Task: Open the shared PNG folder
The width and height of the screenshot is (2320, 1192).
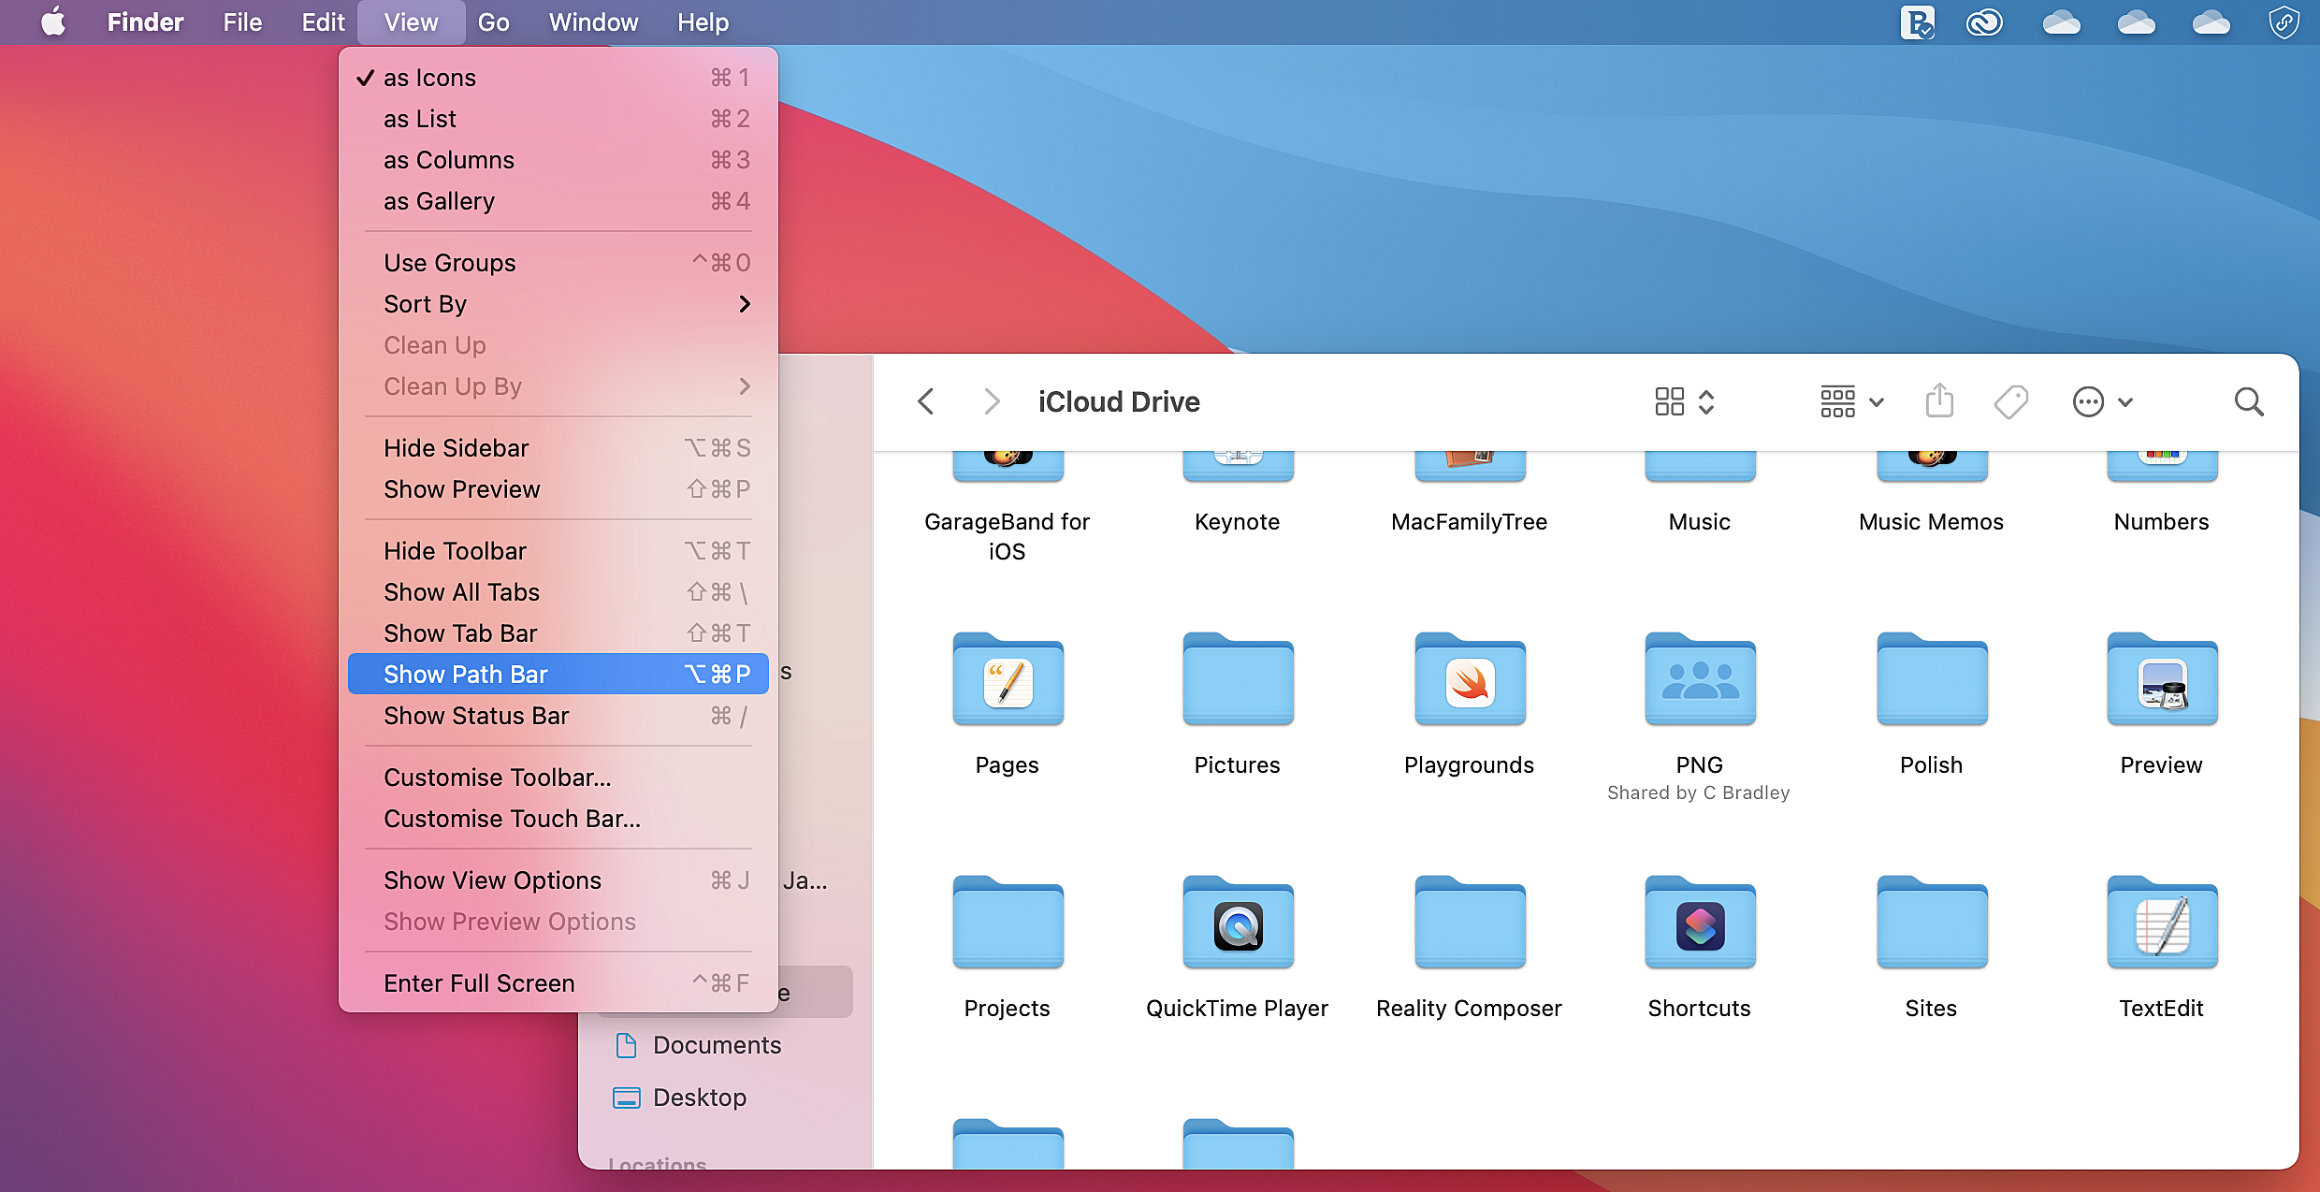Action: [1700, 680]
